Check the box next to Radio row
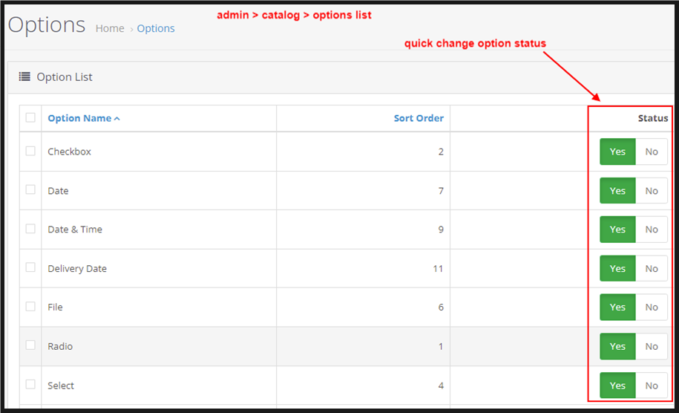The height and width of the screenshot is (413, 679). [x=30, y=345]
